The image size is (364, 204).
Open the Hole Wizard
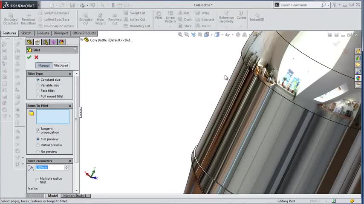pyautogui.click(x=100, y=19)
